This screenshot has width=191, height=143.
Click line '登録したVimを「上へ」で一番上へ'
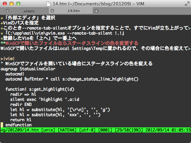click(x=39, y=38)
